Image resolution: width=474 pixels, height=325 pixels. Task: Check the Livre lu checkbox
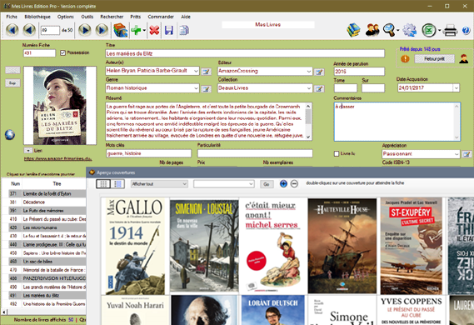(x=337, y=153)
